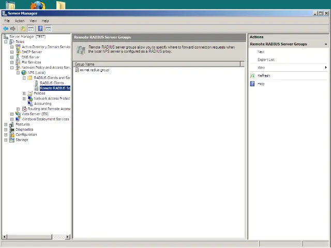Viewport: 331px width, 248px height.
Task: Click the Back arrow toolbar icon
Action: [x=6, y=28]
